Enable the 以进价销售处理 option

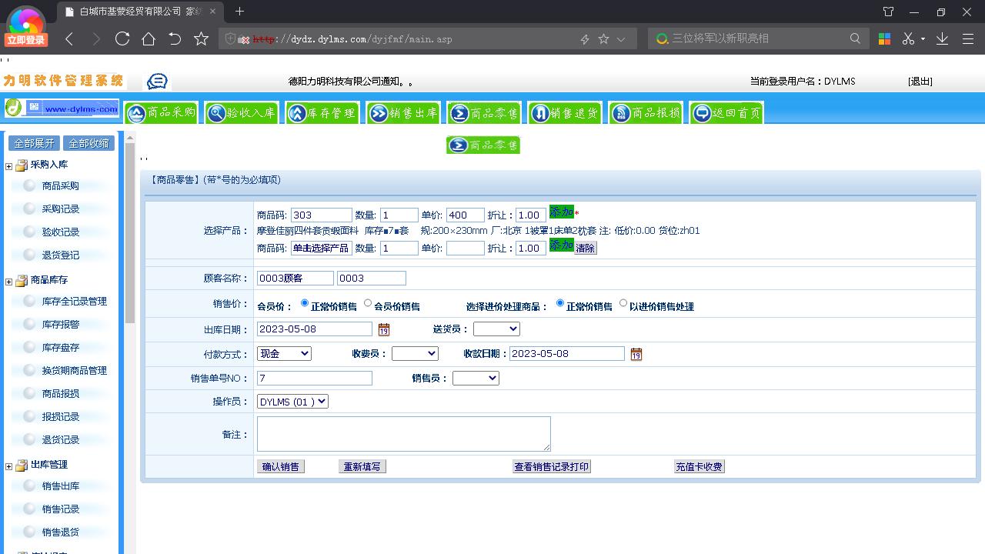(x=623, y=303)
